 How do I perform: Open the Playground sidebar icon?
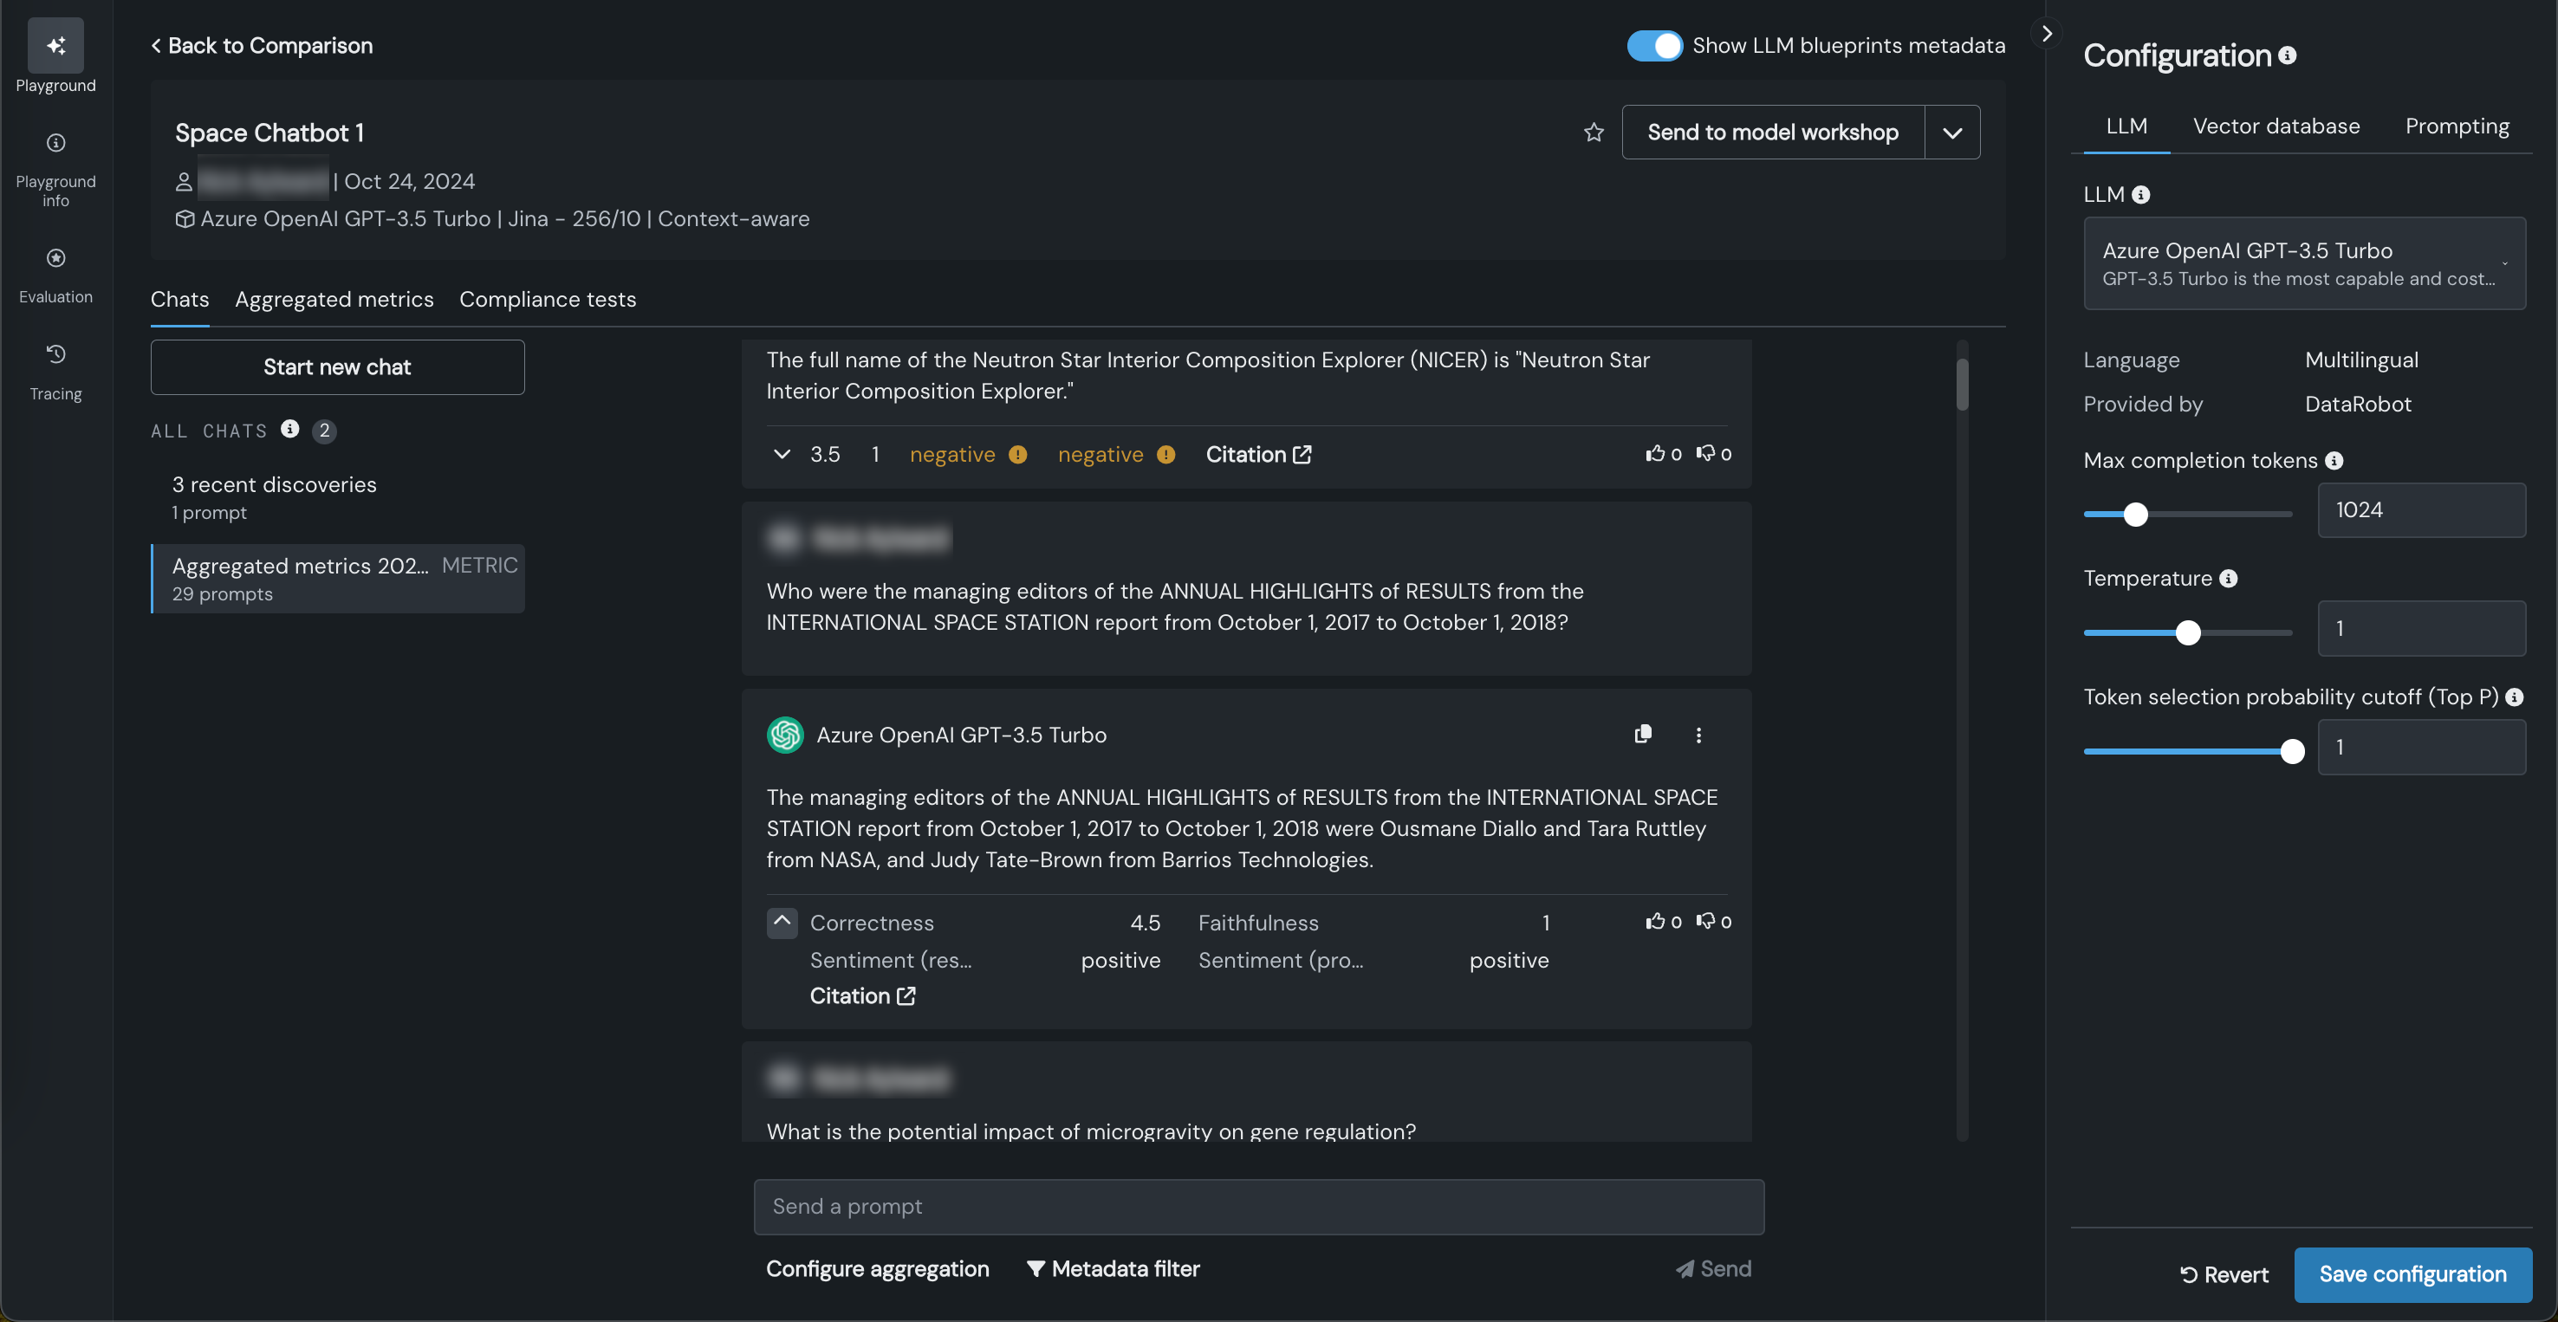(x=55, y=46)
